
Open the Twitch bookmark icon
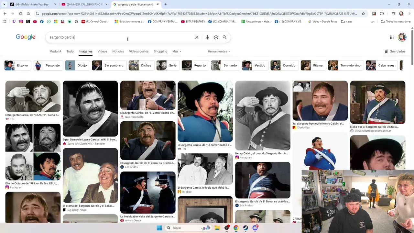(x=14, y=22)
